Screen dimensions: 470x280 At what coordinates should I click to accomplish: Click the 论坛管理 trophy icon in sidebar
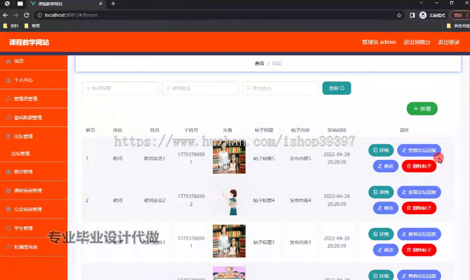pos(8,136)
